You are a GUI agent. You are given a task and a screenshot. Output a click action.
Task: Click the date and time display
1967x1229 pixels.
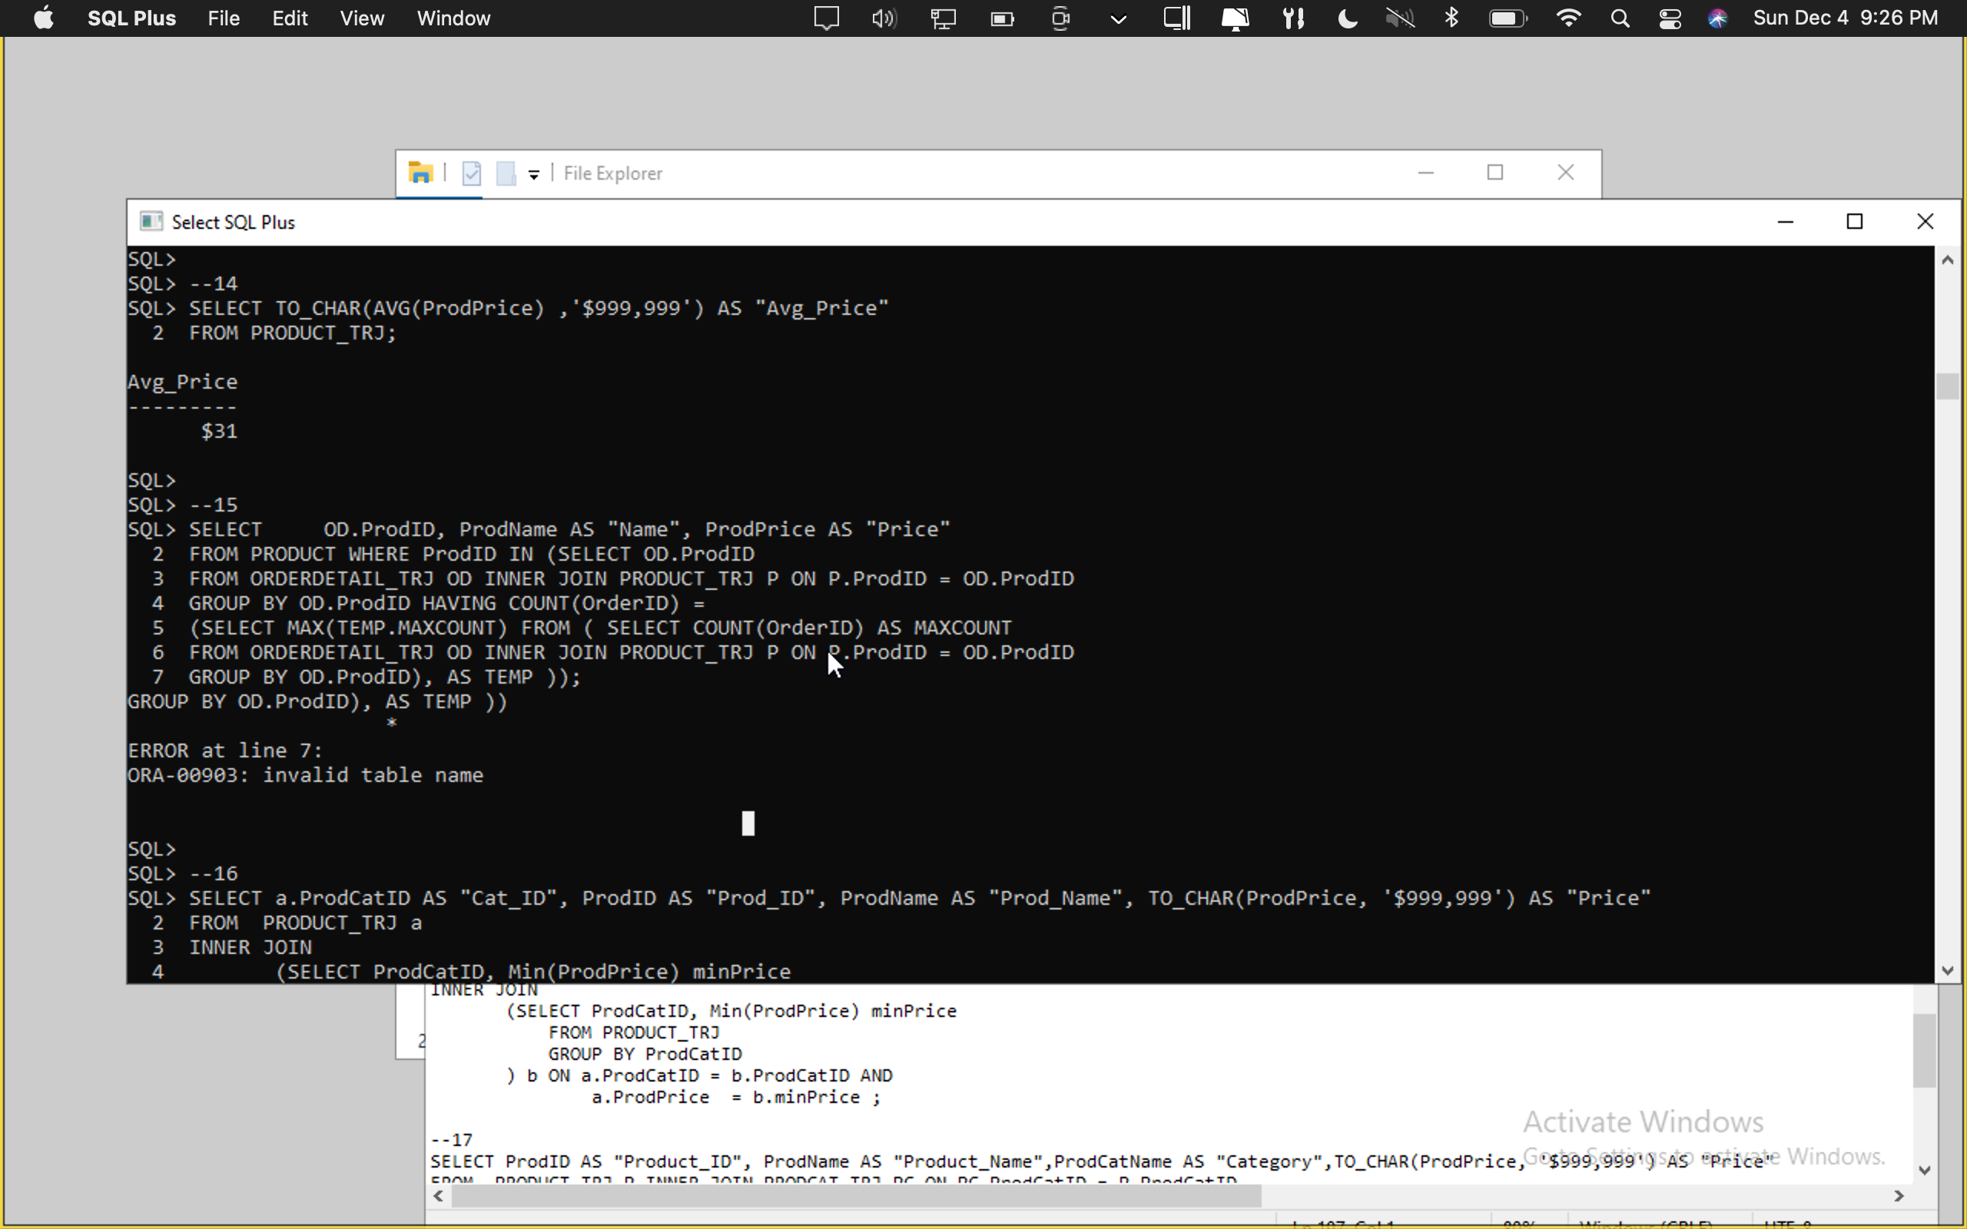[1845, 18]
